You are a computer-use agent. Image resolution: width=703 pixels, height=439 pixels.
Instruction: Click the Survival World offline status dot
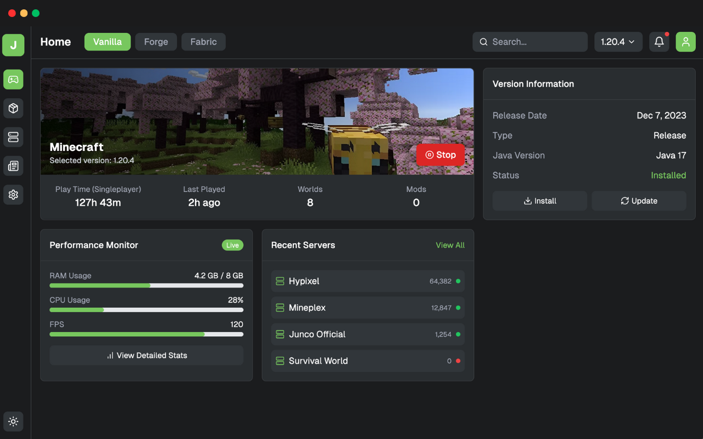click(458, 361)
